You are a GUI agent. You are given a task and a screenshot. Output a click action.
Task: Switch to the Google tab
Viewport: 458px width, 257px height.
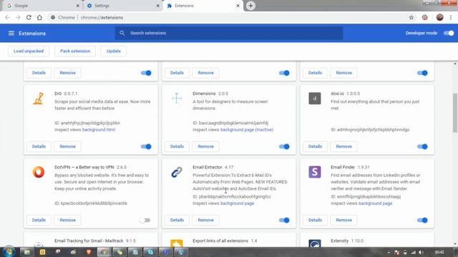coord(42,6)
